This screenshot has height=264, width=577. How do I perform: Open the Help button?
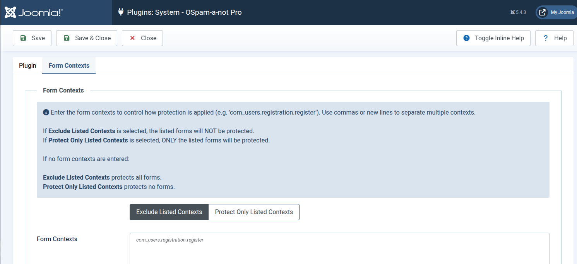[554, 38]
